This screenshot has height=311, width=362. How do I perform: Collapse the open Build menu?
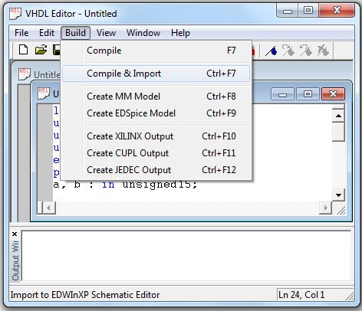75,33
